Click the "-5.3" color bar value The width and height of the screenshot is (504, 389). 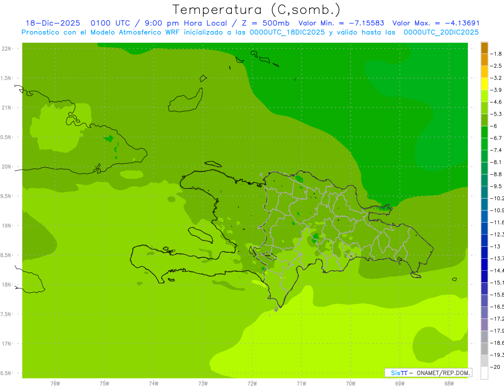(496, 114)
